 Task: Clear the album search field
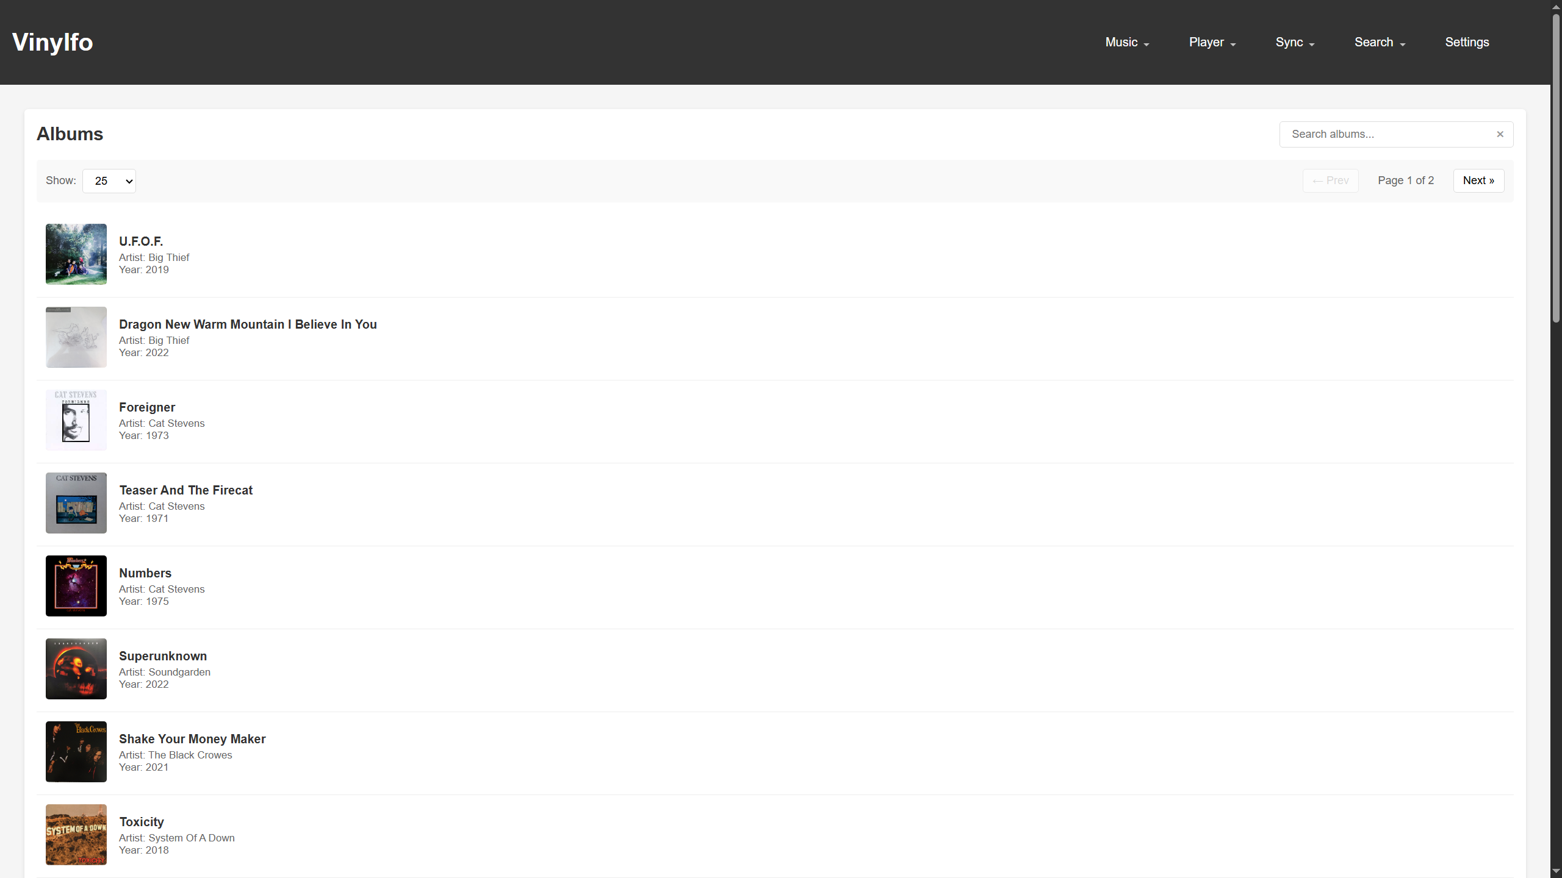1500,134
